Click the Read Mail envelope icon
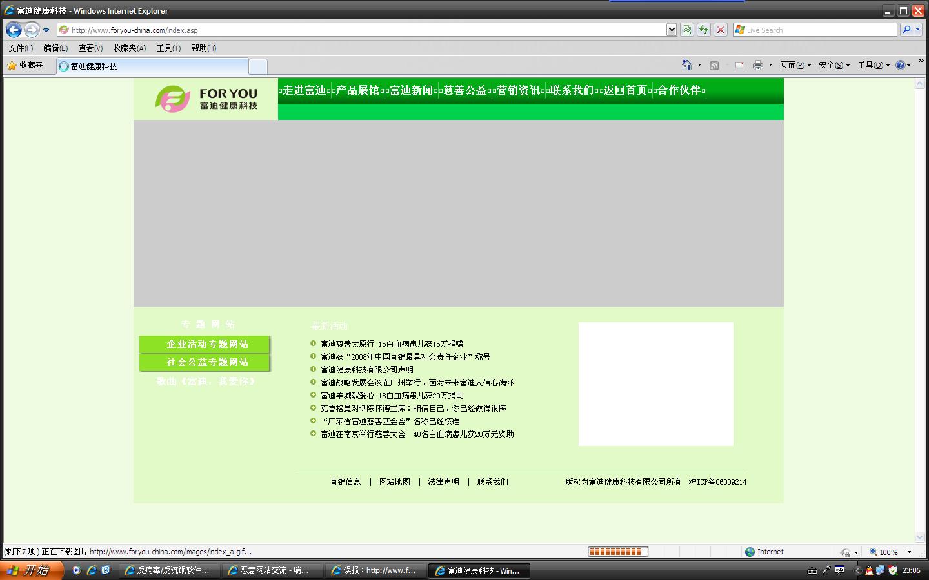 (740, 65)
